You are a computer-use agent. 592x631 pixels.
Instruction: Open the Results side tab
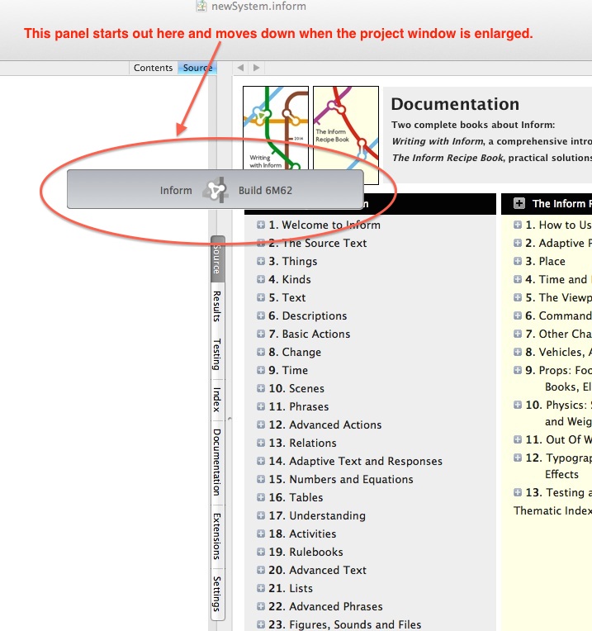(217, 306)
